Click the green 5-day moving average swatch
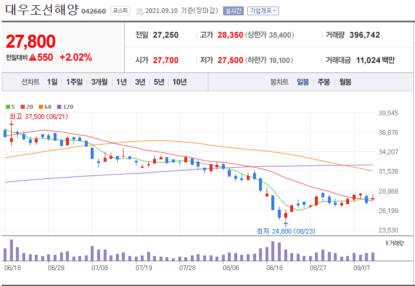This screenshot has height=286, width=415. point(8,107)
